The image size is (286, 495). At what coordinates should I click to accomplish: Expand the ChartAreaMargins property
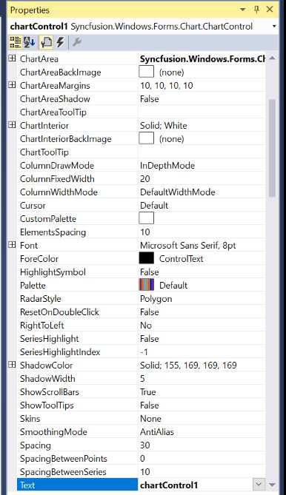12,85
